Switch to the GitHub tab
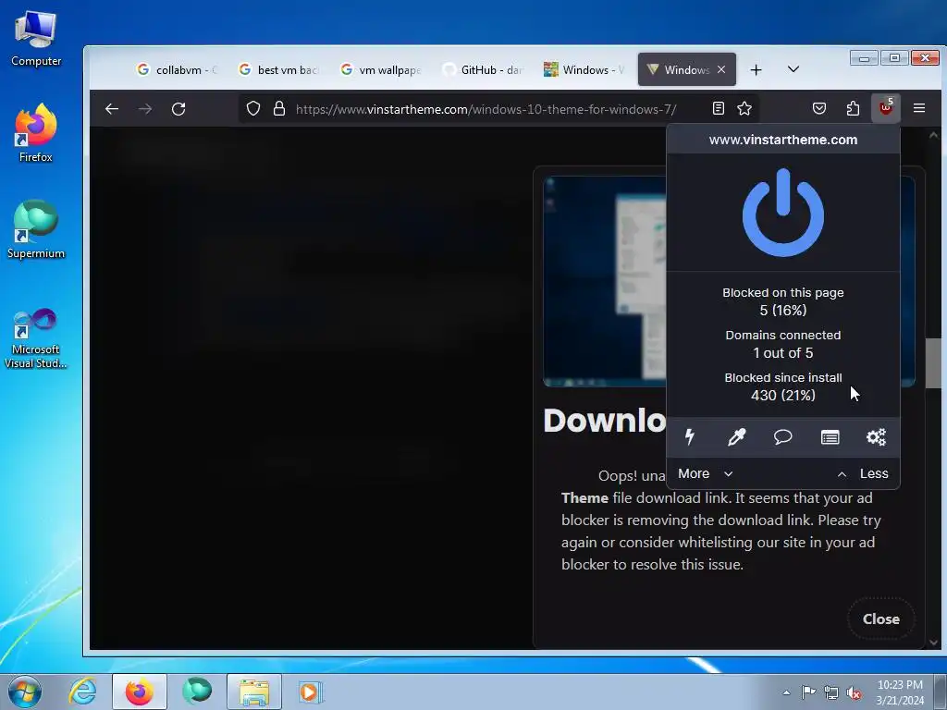Viewport: 947px width, 710px height. (483, 69)
